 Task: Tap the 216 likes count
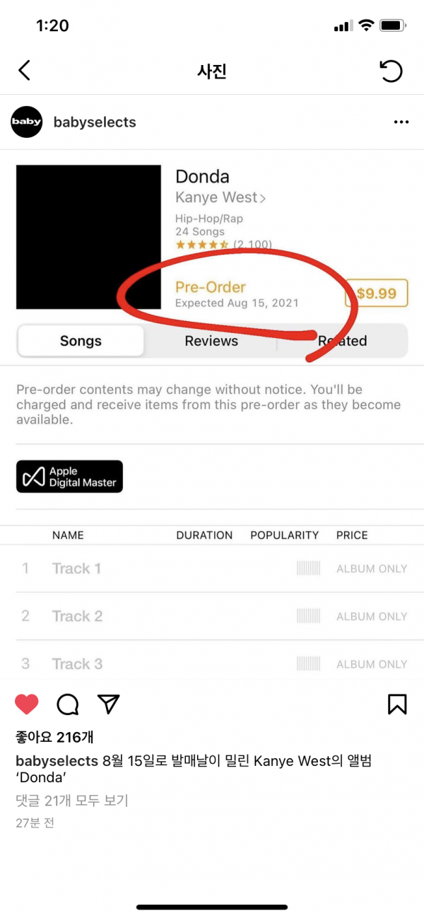coord(54,738)
